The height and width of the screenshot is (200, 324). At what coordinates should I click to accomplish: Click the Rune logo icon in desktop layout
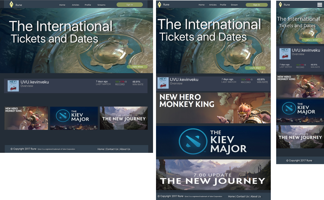click(12, 4)
